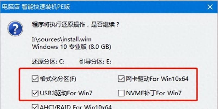Image resolution: width=218 pixels, height=109 pixels.
Task: Untick the 网卡驱动For Win10x64 checkbox box
Action: 121,79
